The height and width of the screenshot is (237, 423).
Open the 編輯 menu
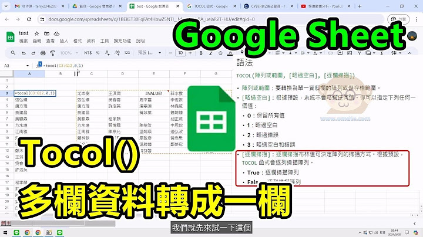point(37,41)
